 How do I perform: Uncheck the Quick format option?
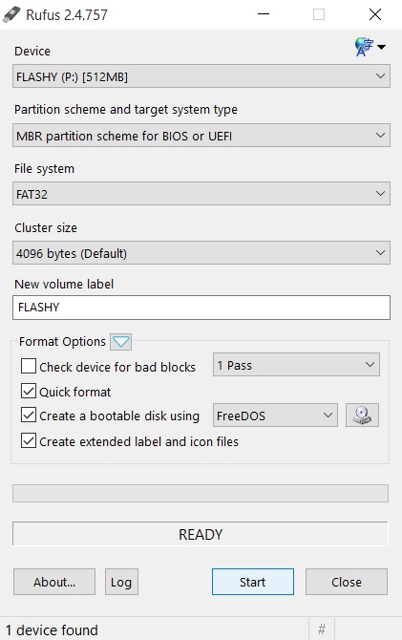[28, 391]
